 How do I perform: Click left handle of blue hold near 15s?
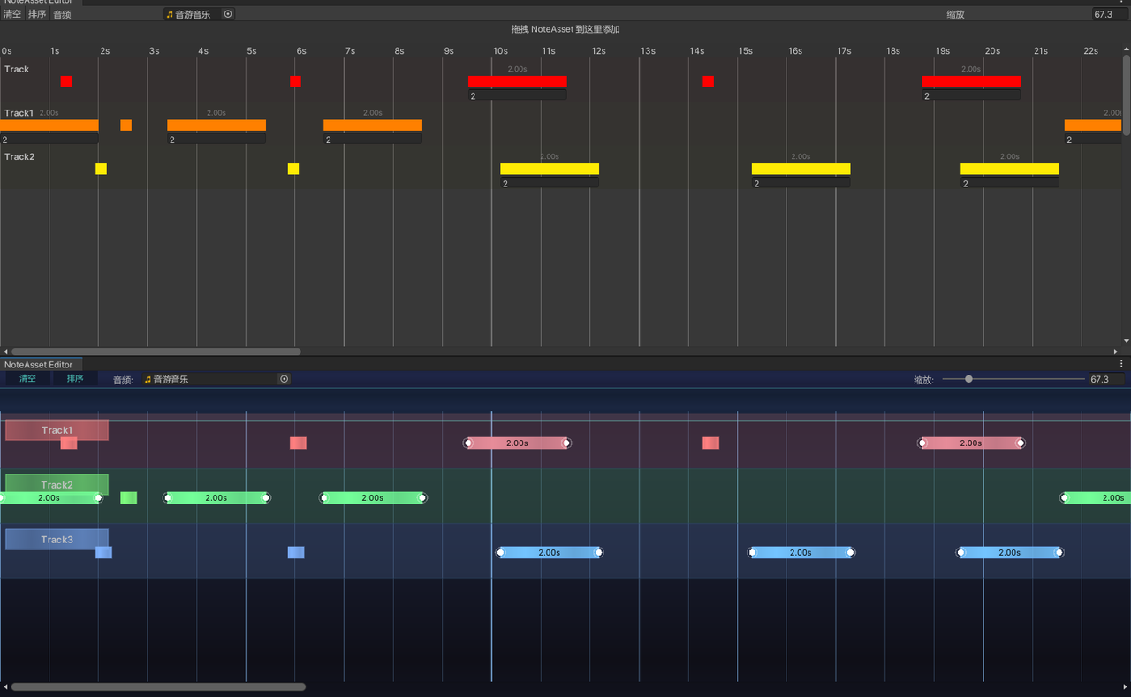click(752, 552)
